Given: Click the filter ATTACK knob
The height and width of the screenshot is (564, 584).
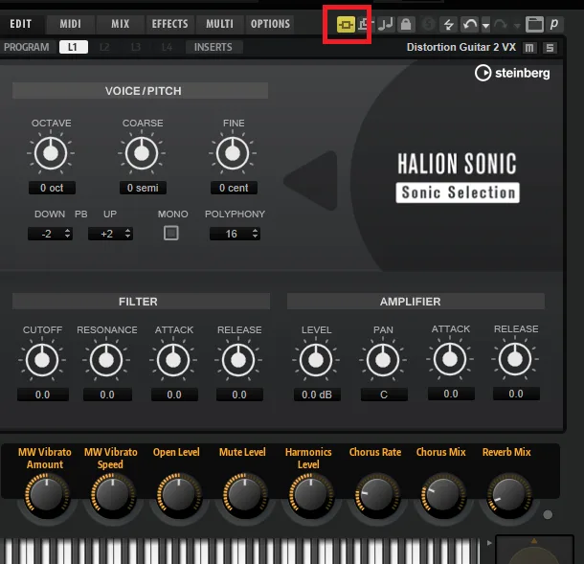Looking at the screenshot, I should pos(173,360).
